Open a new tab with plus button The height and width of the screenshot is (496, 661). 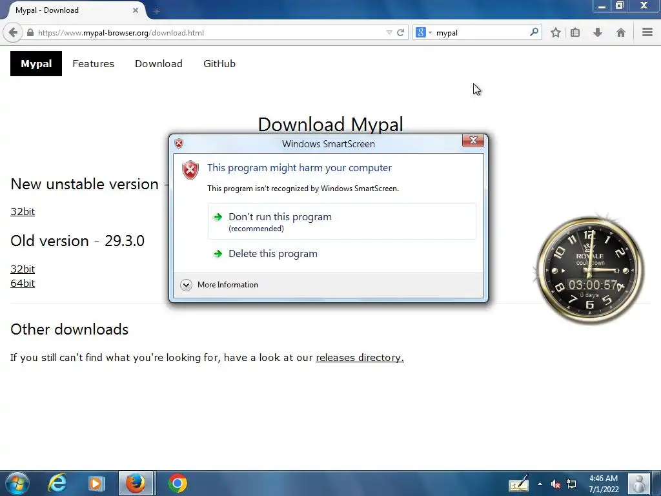(156, 10)
